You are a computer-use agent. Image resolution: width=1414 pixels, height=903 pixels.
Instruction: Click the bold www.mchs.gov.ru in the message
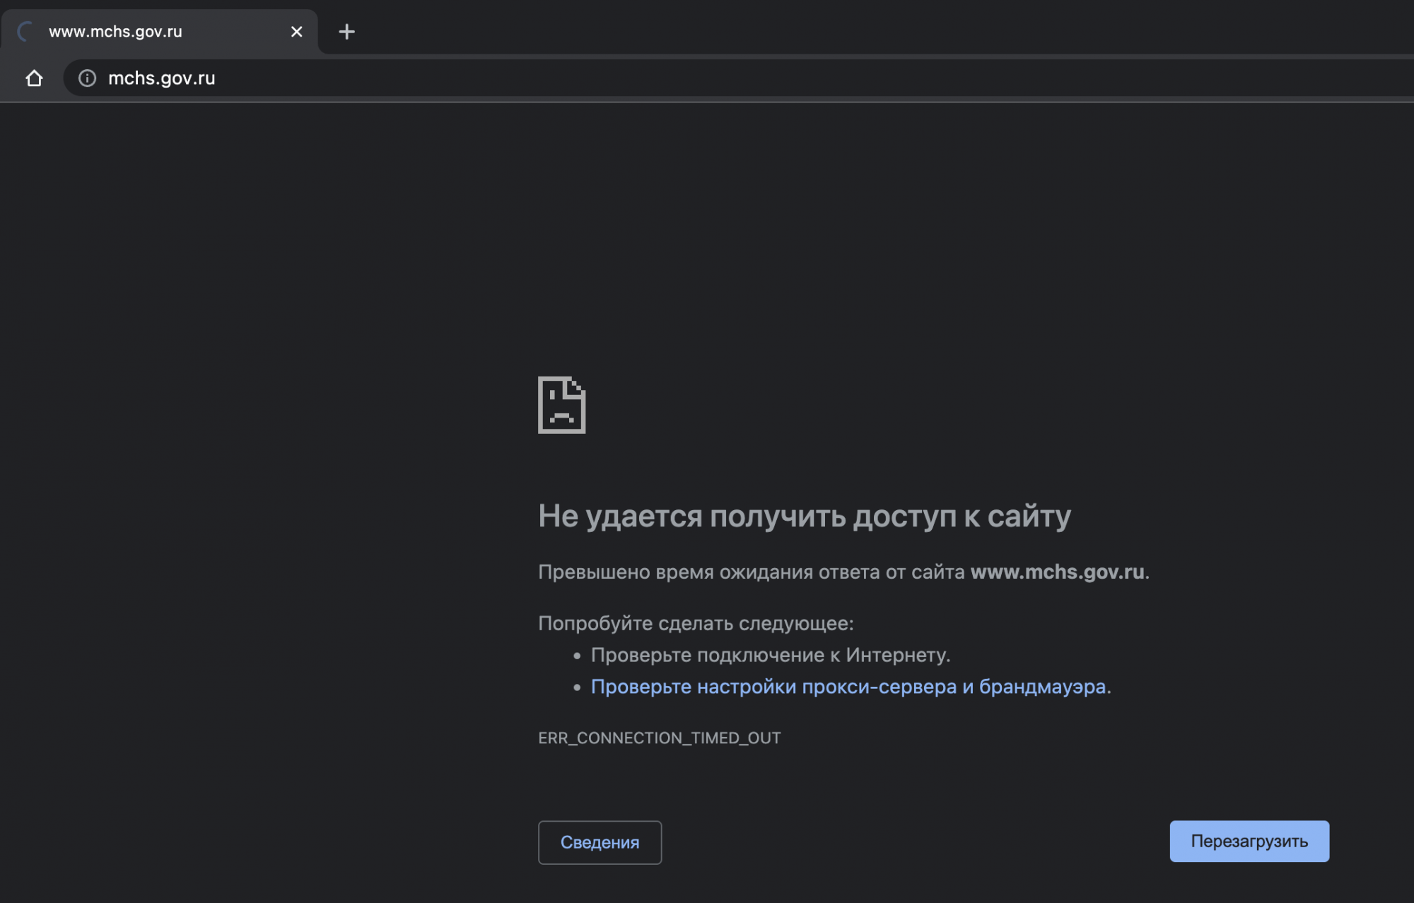click(1057, 572)
